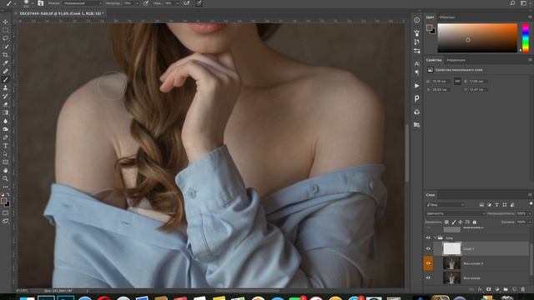Open the Actions play icon panel
534x300 pixels.
coord(417,86)
